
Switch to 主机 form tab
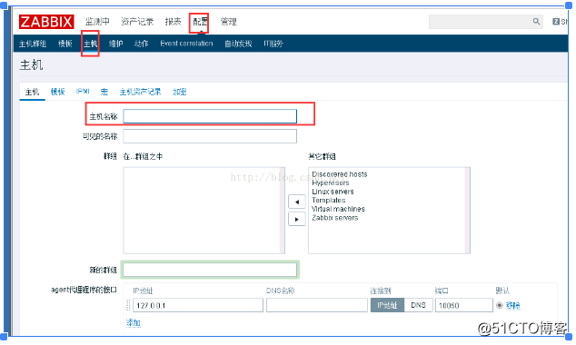(x=32, y=92)
